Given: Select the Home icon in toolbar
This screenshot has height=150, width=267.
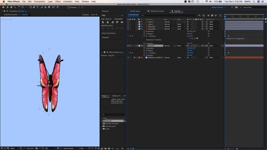Looking at the screenshot, I should (x=3, y=7).
